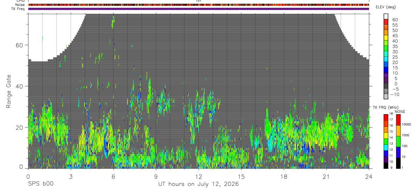Screen dimensions: 415x191
Task: Click the light gray -10 elevation swatch
Action: (386, 96)
